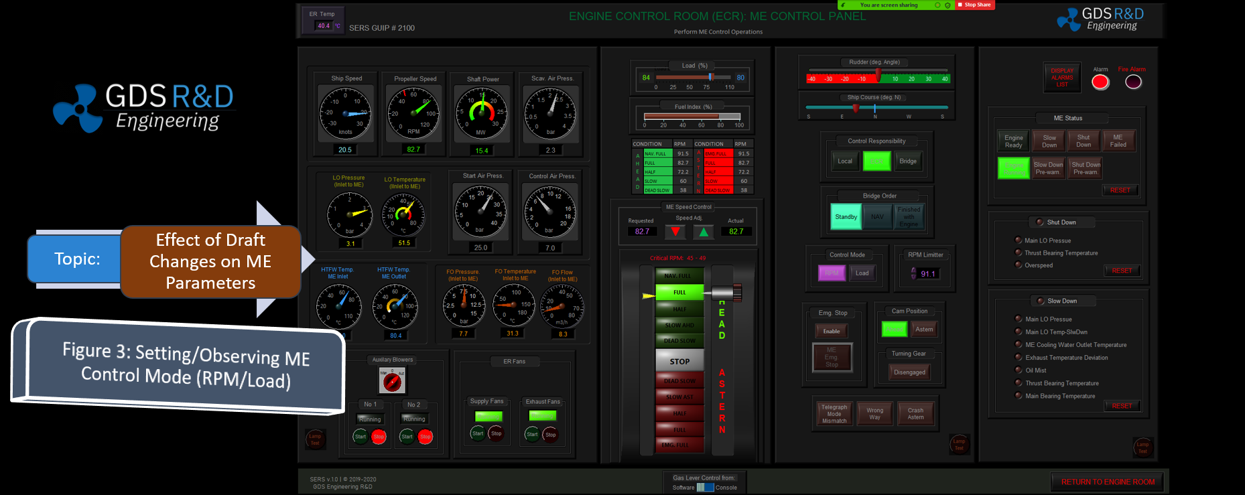
Task: Select NAV. FULL on the telegraph
Action: click(679, 275)
